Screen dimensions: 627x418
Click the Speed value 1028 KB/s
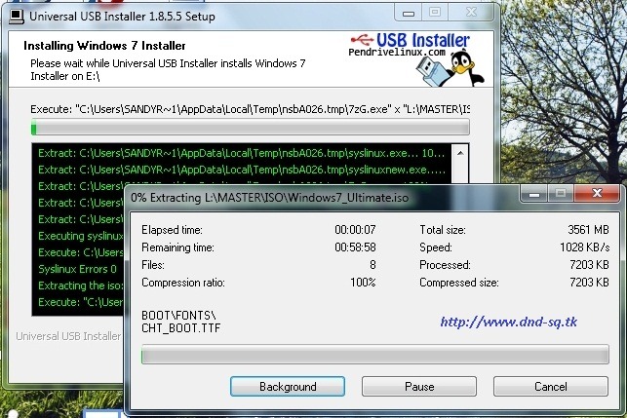pos(585,247)
